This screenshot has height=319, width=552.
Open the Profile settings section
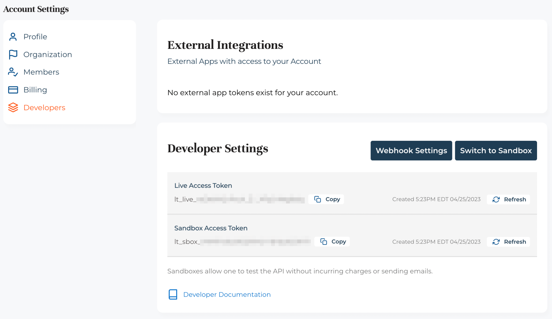point(35,37)
